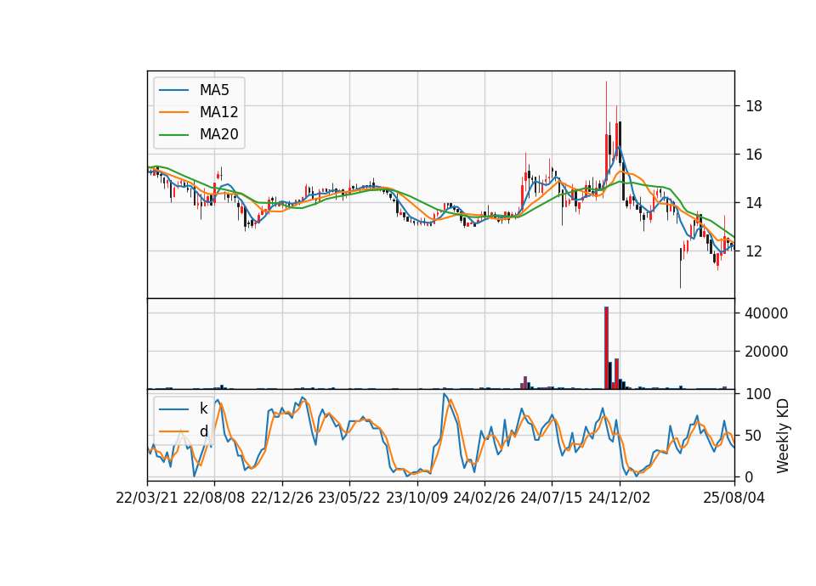Click the volume axis value 40000

pyautogui.click(x=767, y=313)
